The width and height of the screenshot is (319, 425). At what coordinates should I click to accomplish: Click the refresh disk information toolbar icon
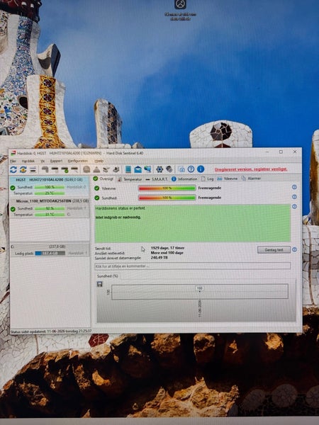pyautogui.click(x=13, y=170)
